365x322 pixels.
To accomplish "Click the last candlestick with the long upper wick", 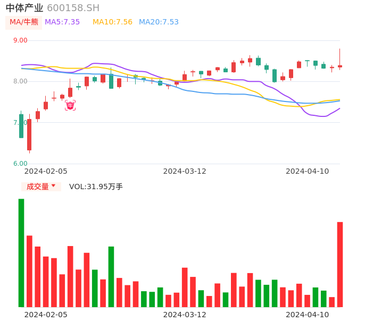I will [340, 66].
